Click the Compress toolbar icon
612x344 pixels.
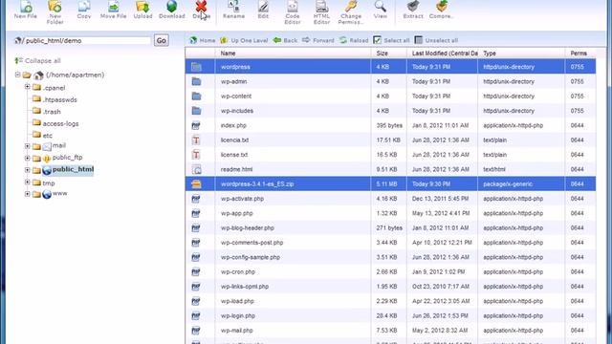[442, 10]
